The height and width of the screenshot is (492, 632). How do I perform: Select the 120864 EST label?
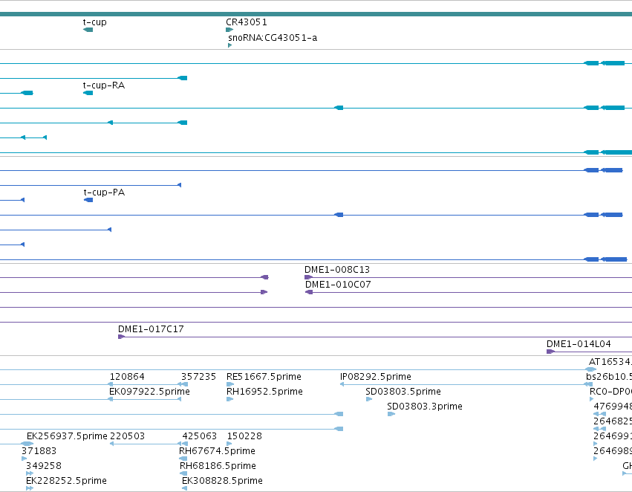127,377
